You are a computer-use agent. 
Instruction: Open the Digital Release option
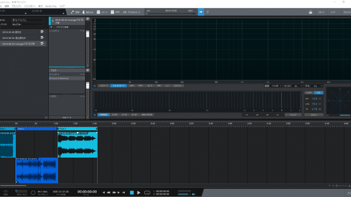pyautogui.click(x=132, y=12)
